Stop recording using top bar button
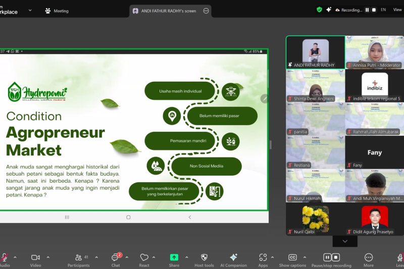Screen dimensions: 404x269 pos(374,10)
